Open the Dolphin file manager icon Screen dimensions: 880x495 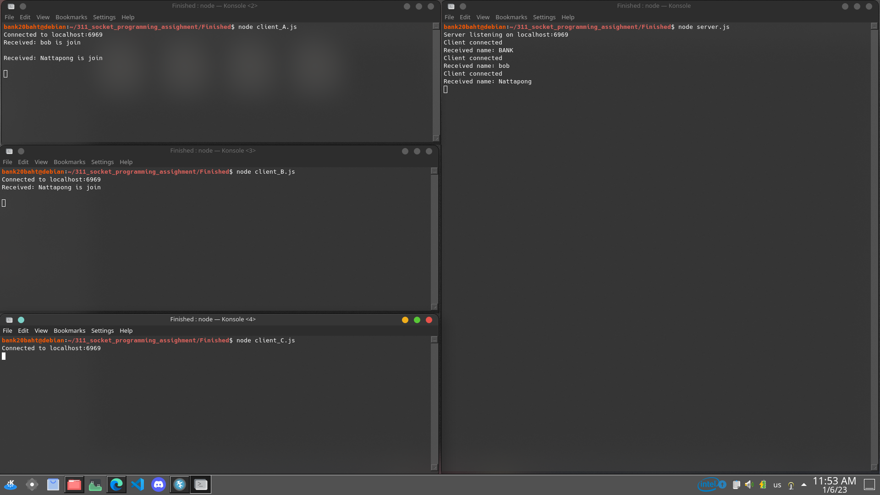(74, 484)
